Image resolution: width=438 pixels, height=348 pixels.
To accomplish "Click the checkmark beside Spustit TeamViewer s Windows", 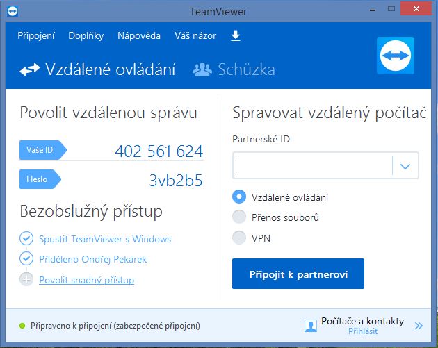I will tap(26, 238).
